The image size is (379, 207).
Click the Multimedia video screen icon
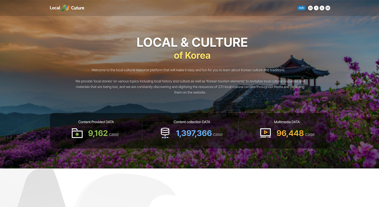point(265,133)
